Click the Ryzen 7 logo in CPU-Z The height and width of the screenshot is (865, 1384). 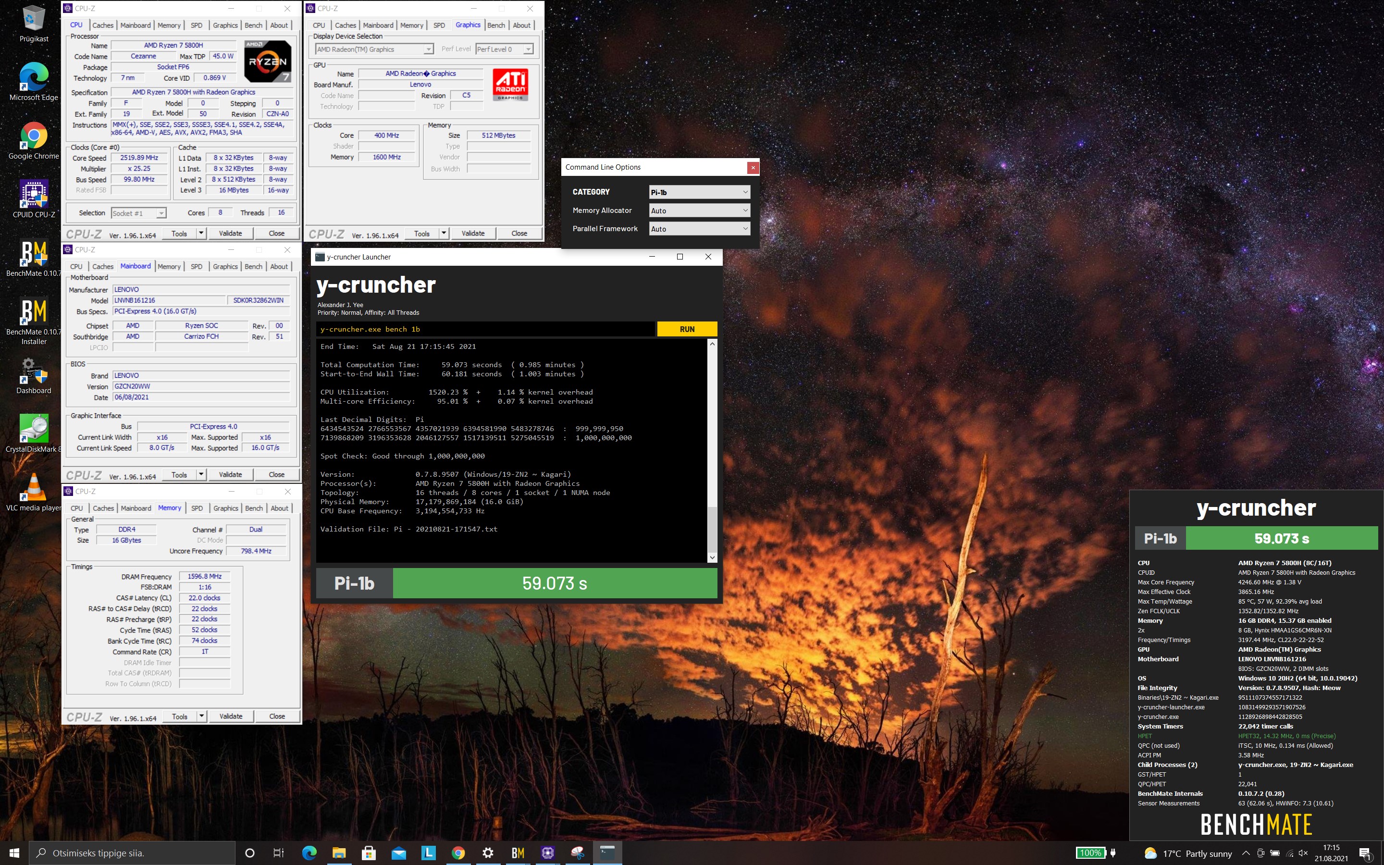[268, 61]
